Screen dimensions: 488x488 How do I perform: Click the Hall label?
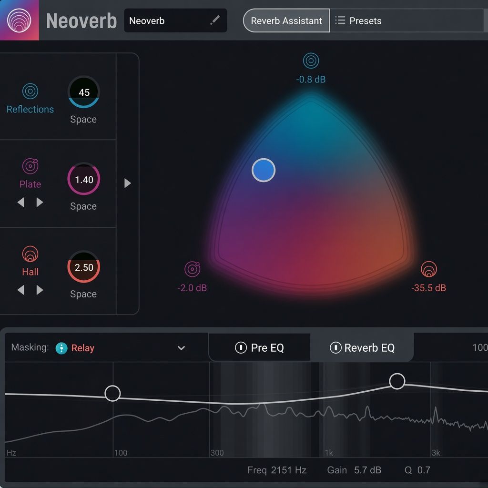(30, 272)
